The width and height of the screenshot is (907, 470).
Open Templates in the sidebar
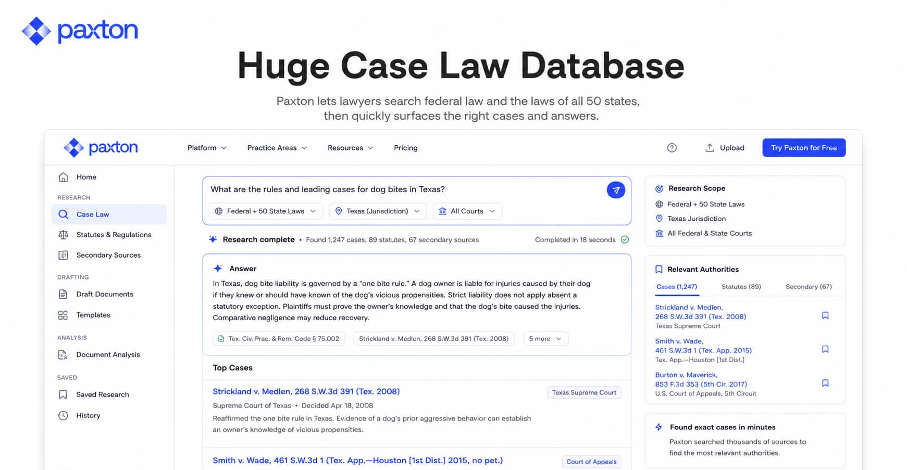pyautogui.click(x=109, y=315)
